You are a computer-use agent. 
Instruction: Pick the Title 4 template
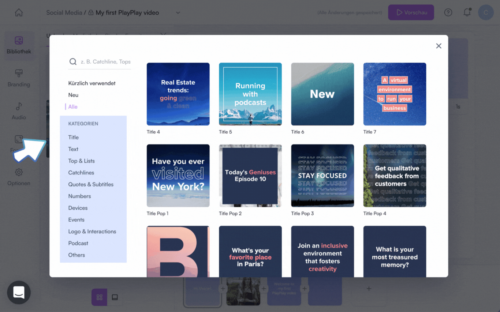[178, 94]
